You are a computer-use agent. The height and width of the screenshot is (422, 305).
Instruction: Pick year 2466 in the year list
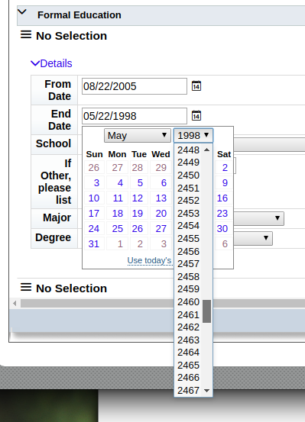(188, 378)
